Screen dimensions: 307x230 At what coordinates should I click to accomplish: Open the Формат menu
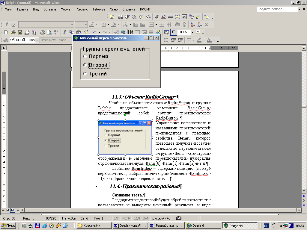66,9
